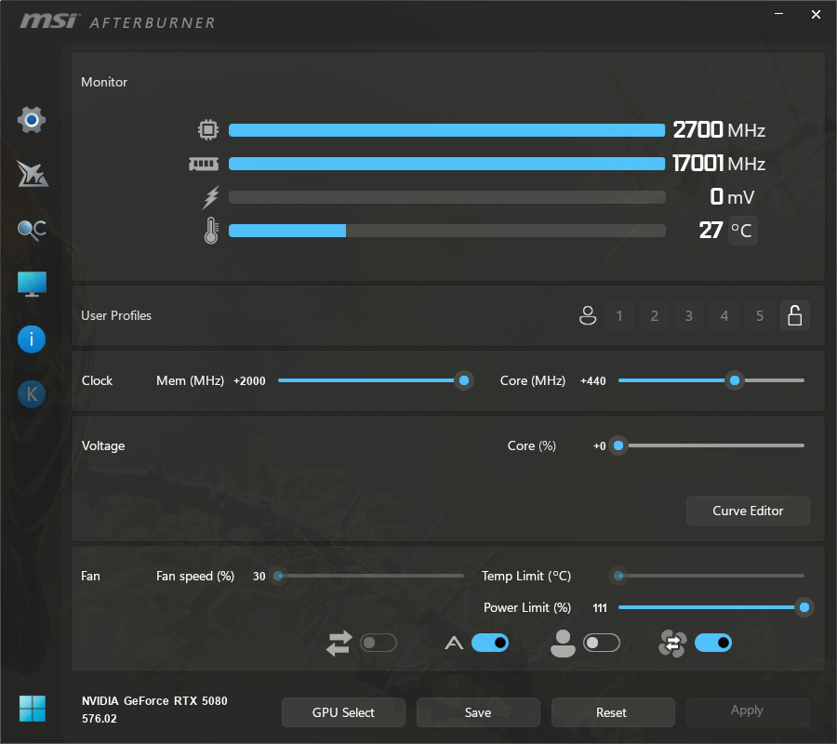Viewport: 837px width, 744px height.
Task: Select user profile 2
Action: tap(655, 315)
